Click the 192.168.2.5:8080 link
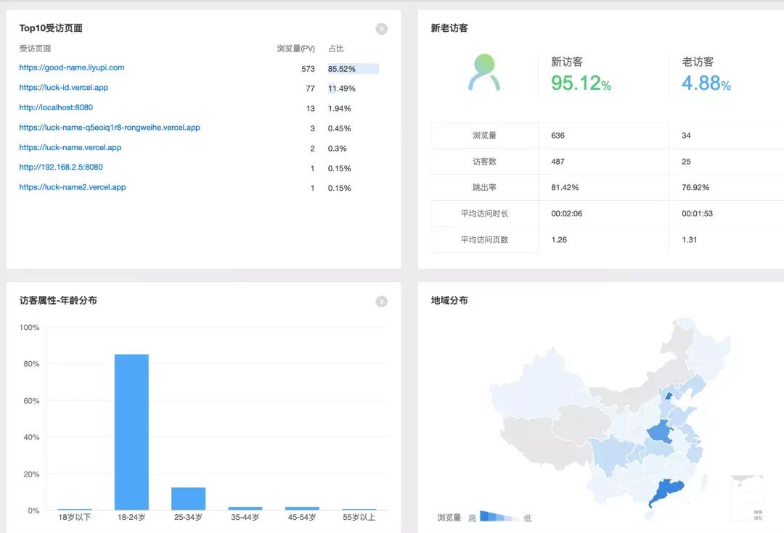 point(61,168)
